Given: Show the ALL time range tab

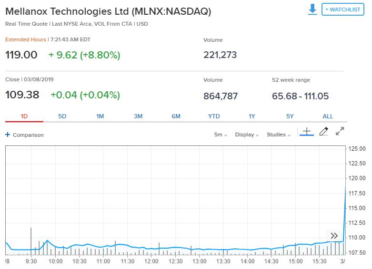Looking at the screenshot, I should (x=328, y=116).
